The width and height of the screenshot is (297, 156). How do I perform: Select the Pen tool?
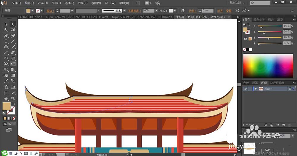(6, 36)
